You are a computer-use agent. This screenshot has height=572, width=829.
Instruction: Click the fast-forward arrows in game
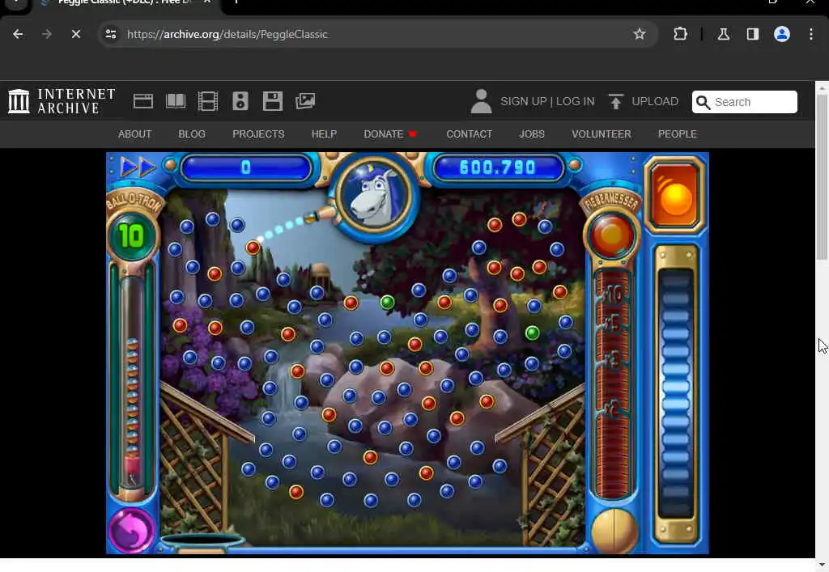click(138, 167)
